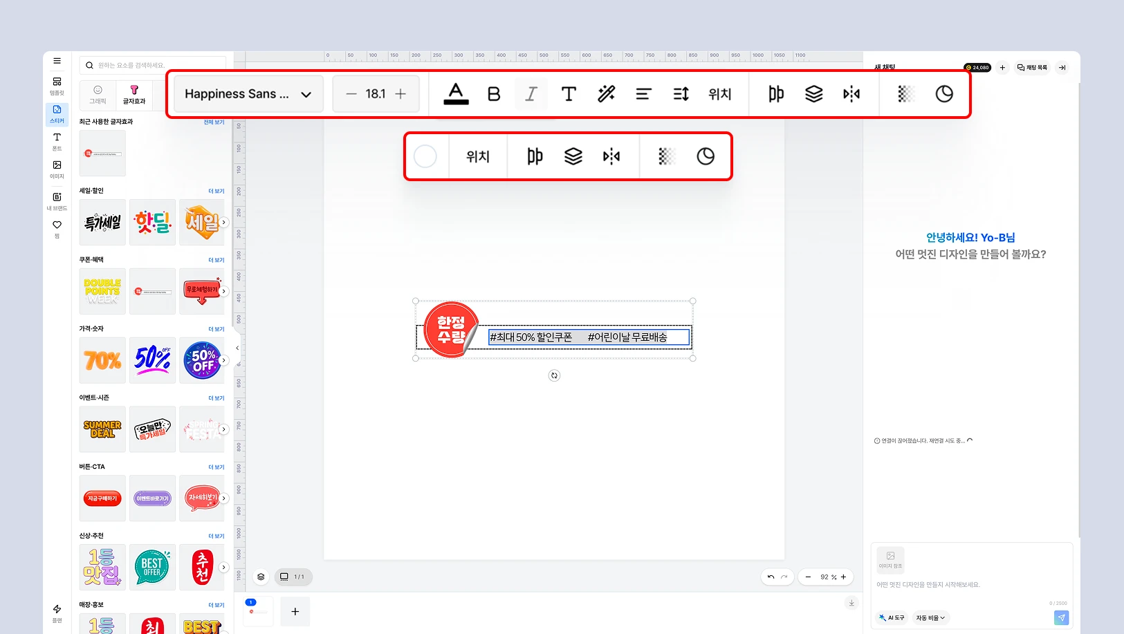Click the pie-clock icon in the font toolbar
Viewport: 1124px width, 634px height.
pos(944,94)
